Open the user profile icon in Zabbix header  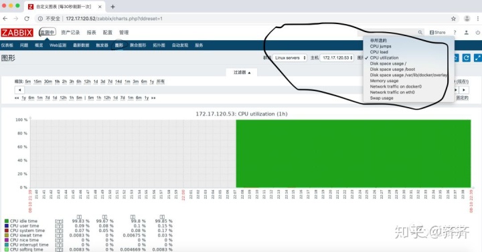click(x=467, y=32)
